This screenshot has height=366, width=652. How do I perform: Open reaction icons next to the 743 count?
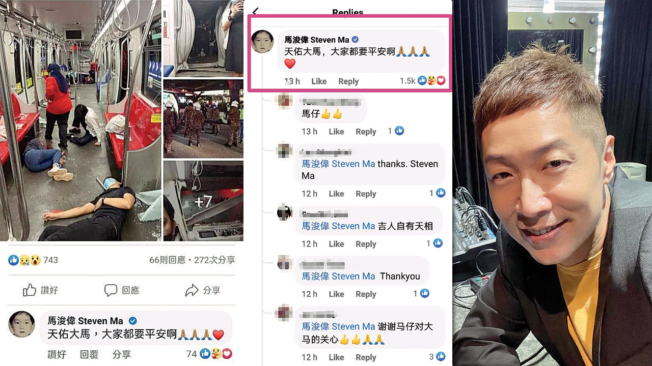click(24, 260)
